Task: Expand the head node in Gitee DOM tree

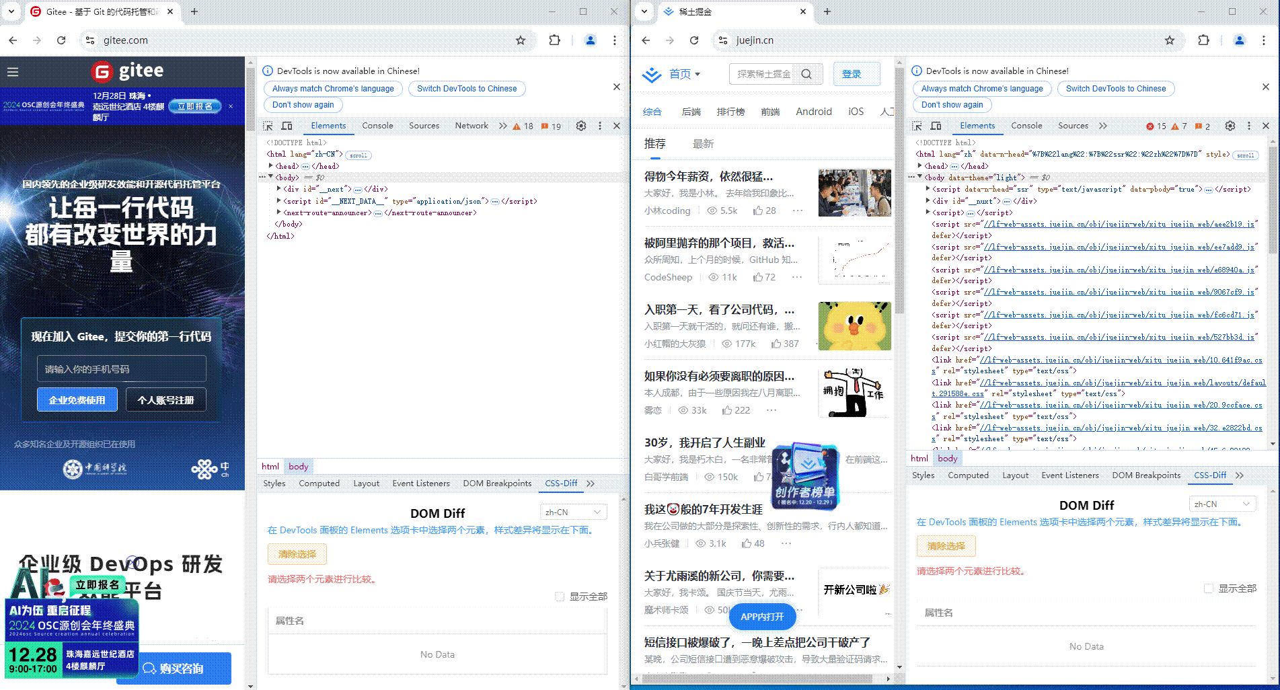Action: (271, 166)
